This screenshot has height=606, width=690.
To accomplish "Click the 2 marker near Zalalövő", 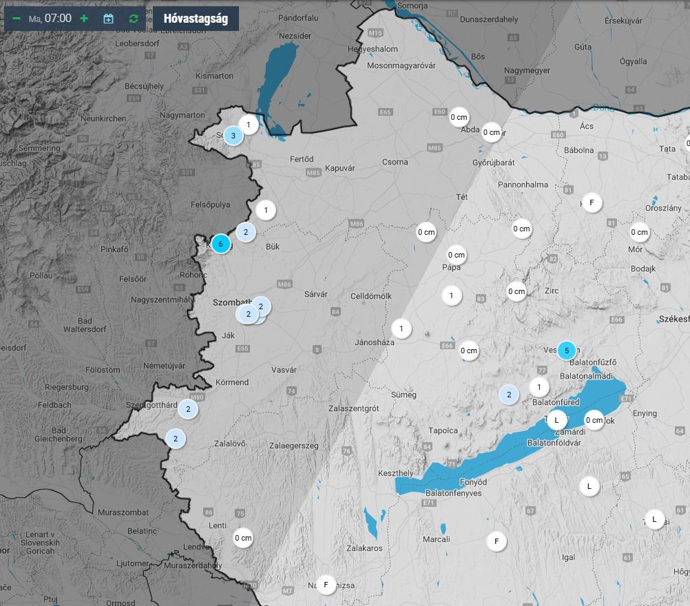I will click(x=176, y=439).
